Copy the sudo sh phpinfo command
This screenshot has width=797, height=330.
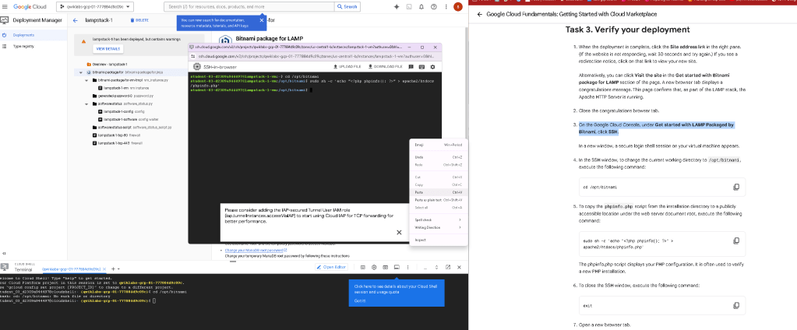(x=736, y=240)
